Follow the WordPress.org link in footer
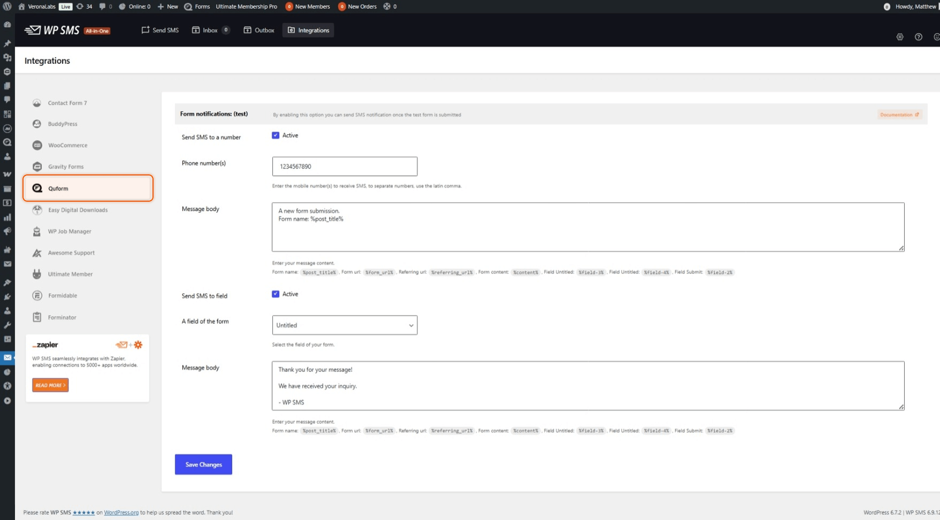The height and width of the screenshot is (520, 940). (x=121, y=513)
